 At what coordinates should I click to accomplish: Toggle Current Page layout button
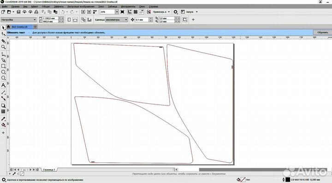[x=89, y=20]
